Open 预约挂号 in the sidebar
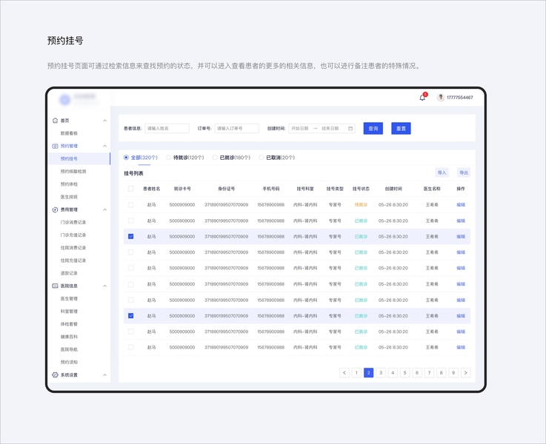The image size is (546, 444). (69, 158)
